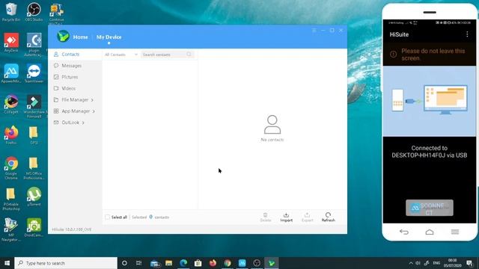Open File Explorer from the taskbar
This screenshot has height=269, width=479.
168,263
